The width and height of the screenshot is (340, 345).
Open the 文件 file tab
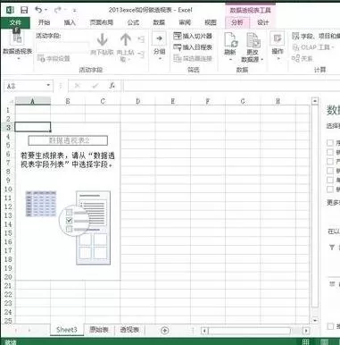pyautogui.click(x=15, y=22)
